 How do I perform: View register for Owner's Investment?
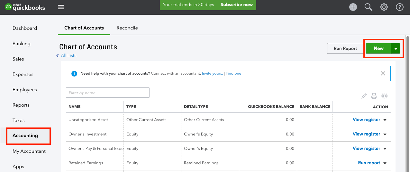pos(366,134)
